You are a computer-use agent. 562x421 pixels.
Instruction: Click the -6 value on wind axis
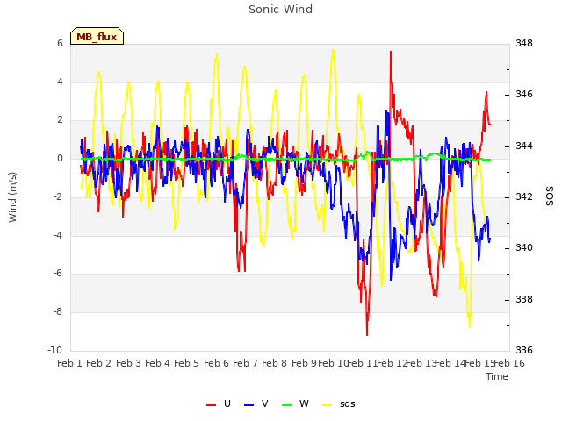coord(58,274)
